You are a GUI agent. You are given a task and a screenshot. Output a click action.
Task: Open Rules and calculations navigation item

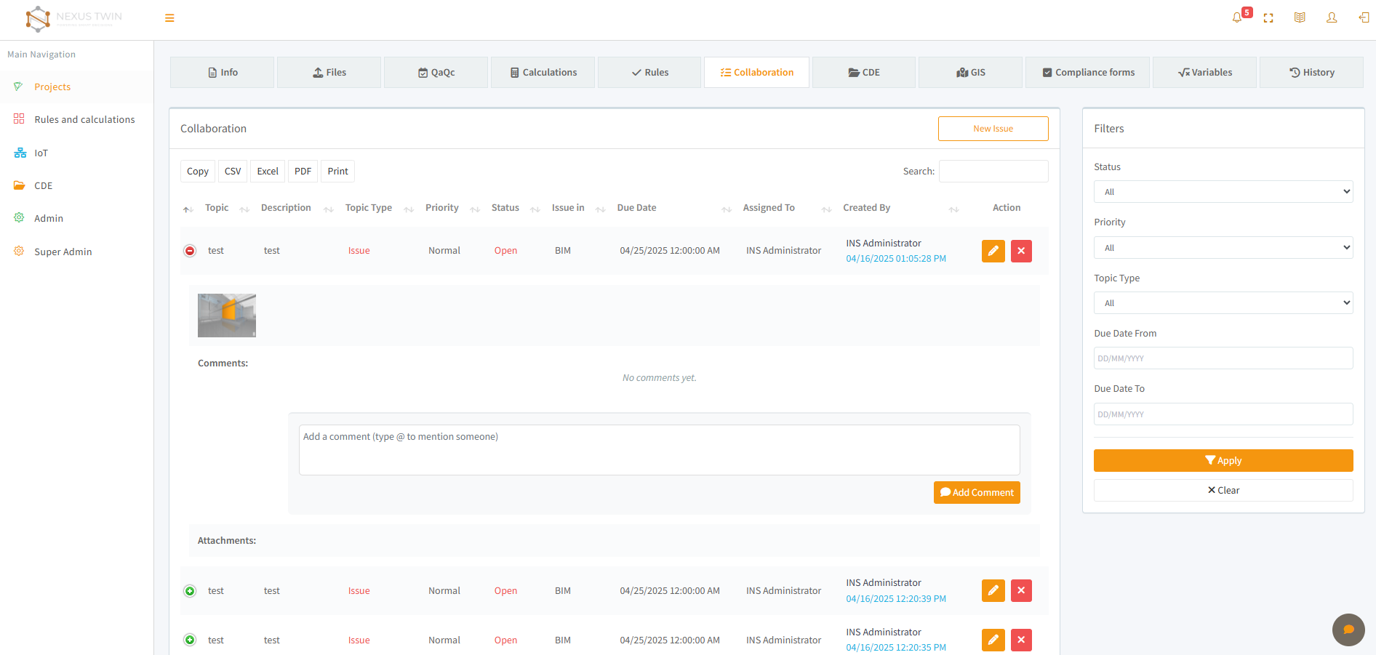pos(84,119)
